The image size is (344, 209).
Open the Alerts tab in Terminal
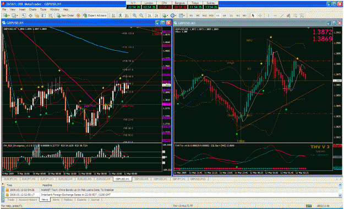(56, 200)
